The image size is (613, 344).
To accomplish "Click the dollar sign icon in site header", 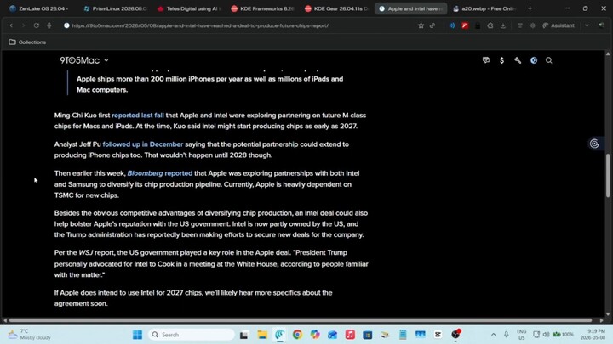I will [501, 60].
